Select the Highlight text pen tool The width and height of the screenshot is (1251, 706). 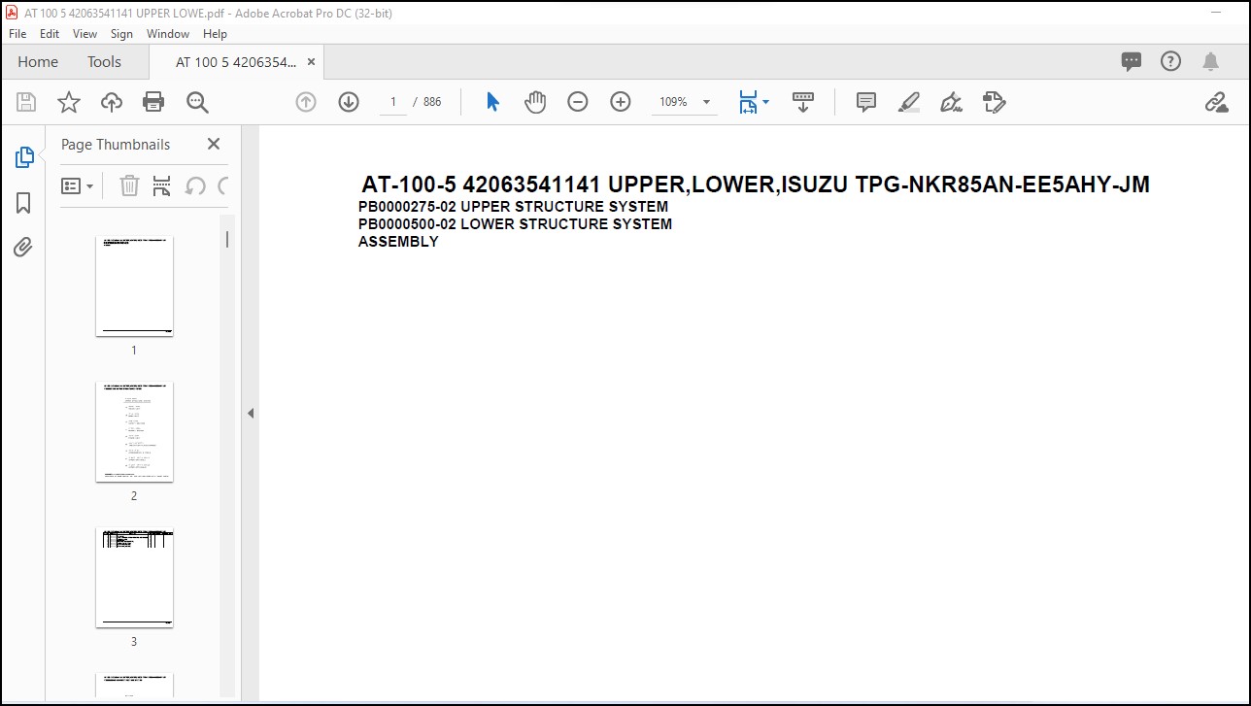coord(909,102)
